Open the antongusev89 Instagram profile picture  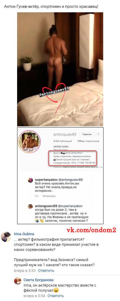(29, 142)
